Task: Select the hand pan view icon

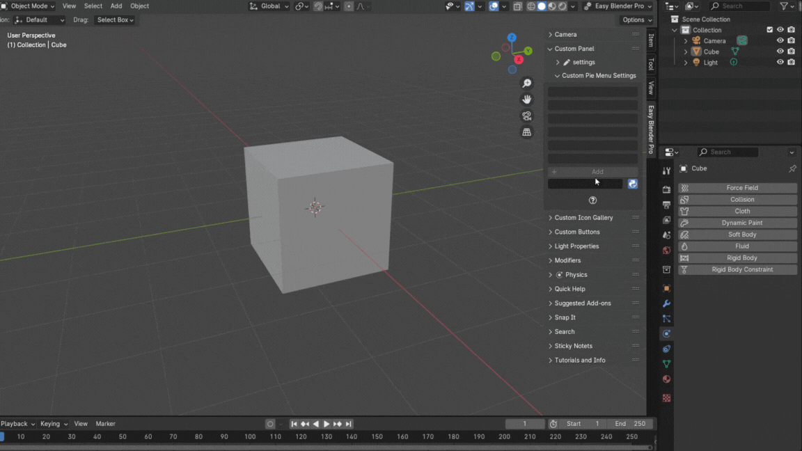Action: (x=527, y=100)
